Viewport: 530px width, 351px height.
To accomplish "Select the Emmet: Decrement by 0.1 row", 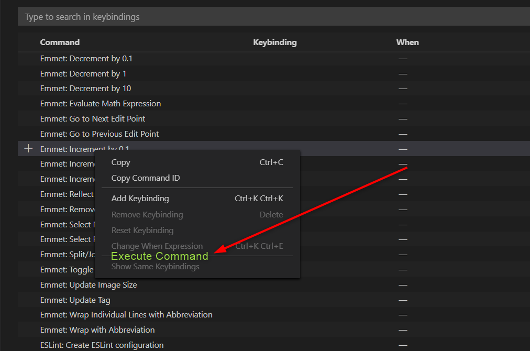I will (x=274, y=59).
